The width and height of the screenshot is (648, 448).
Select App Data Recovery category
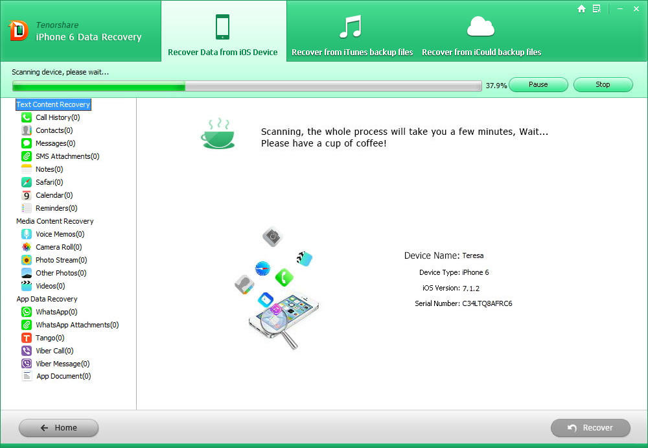coord(47,299)
